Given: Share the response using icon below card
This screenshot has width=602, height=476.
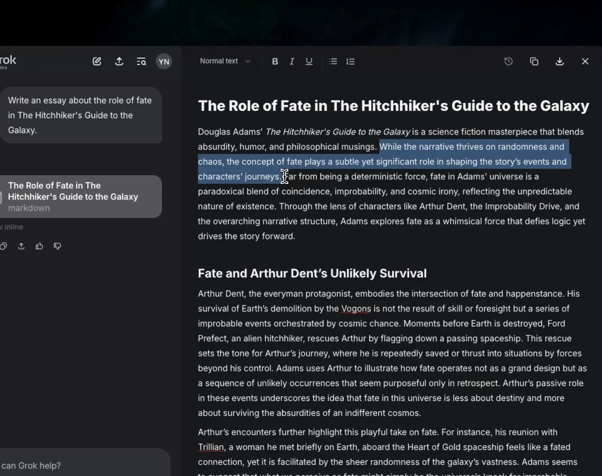Looking at the screenshot, I should pyautogui.click(x=21, y=246).
